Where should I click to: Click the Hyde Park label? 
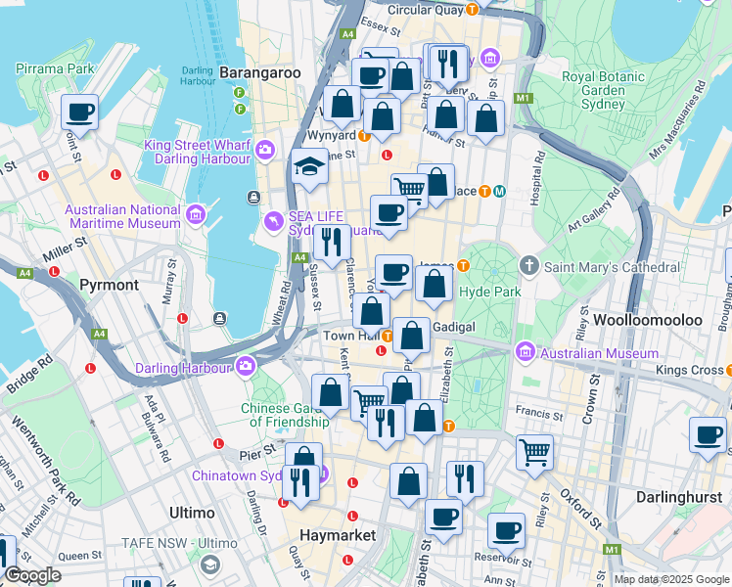(x=489, y=293)
